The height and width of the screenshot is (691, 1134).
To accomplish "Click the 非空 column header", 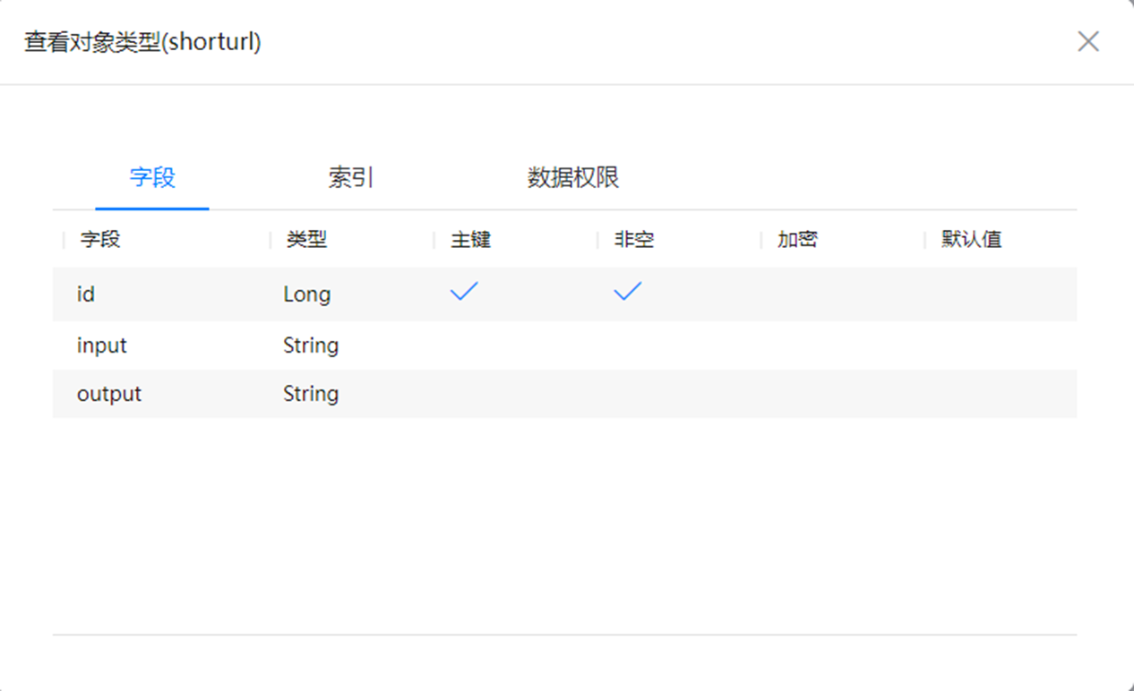I will tap(632, 239).
